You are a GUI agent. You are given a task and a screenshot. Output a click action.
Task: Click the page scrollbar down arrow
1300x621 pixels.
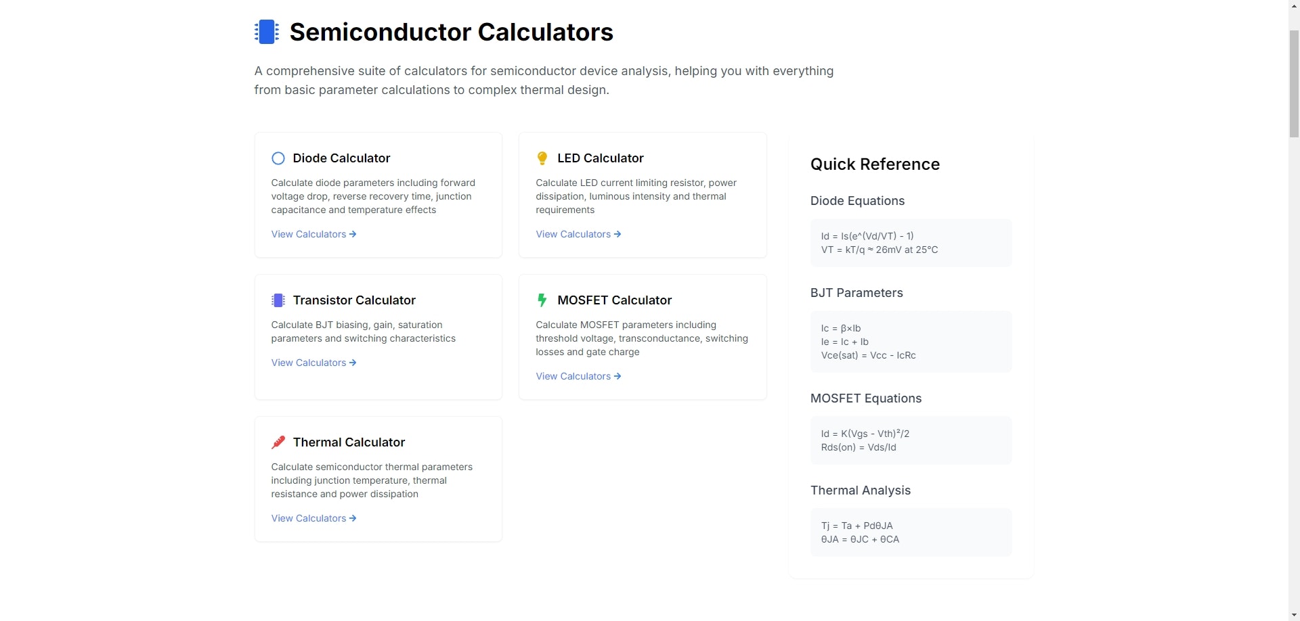1294,615
